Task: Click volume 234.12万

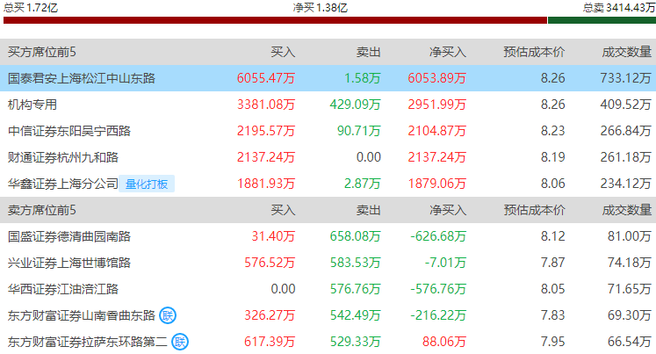Action: tap(626, 184)
